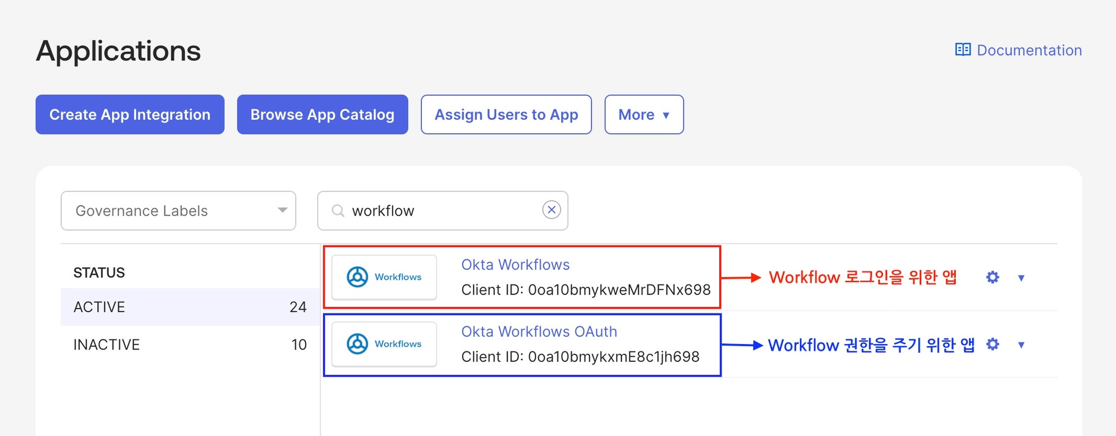Select Client ID 0oa10bmykxmE8c1jh698 text
The image size is (1116, 436).
click(580, 357)
